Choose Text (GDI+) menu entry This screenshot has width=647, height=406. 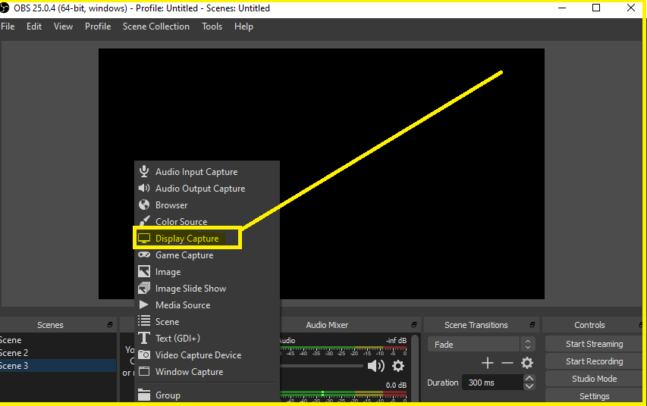tap(207, 339)
